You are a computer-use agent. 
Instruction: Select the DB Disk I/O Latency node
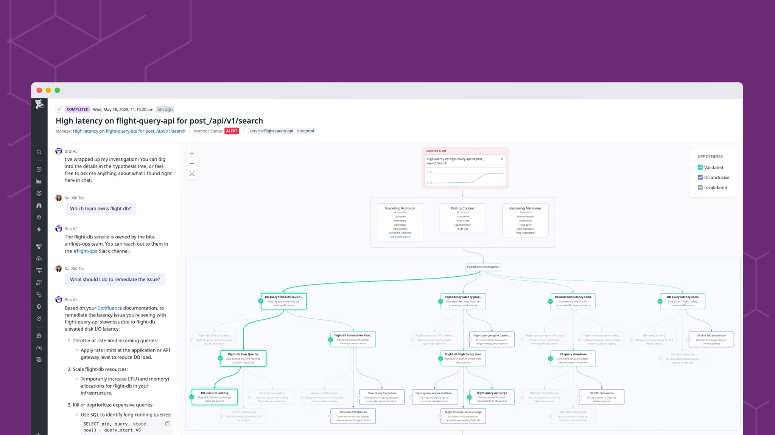pos(215,397)
